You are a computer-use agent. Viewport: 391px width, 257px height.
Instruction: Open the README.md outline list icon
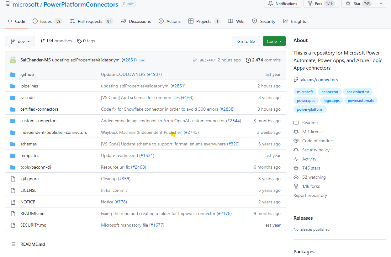(13, 244)
